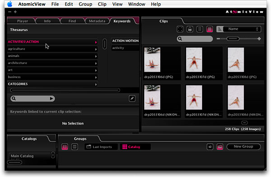The width and height of the screenshot is (271, 178).
Task: Open the Window menu
Action: pyautogui.click(x=136, y=4)
